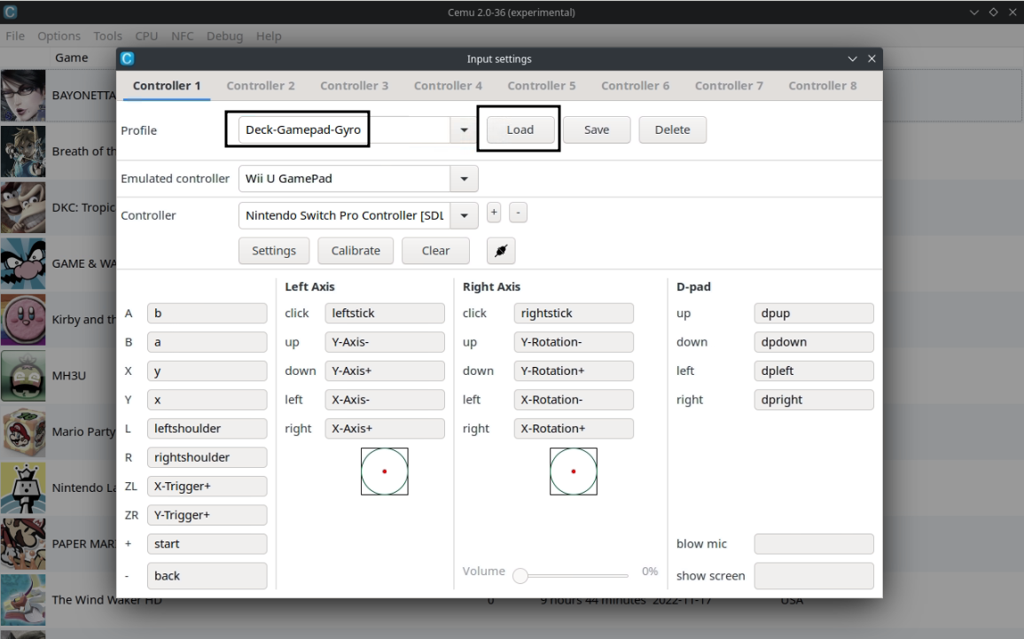Switch to the Controller 4 tab
Viewport: 1024px width, 639px height.
pos(448,85)
